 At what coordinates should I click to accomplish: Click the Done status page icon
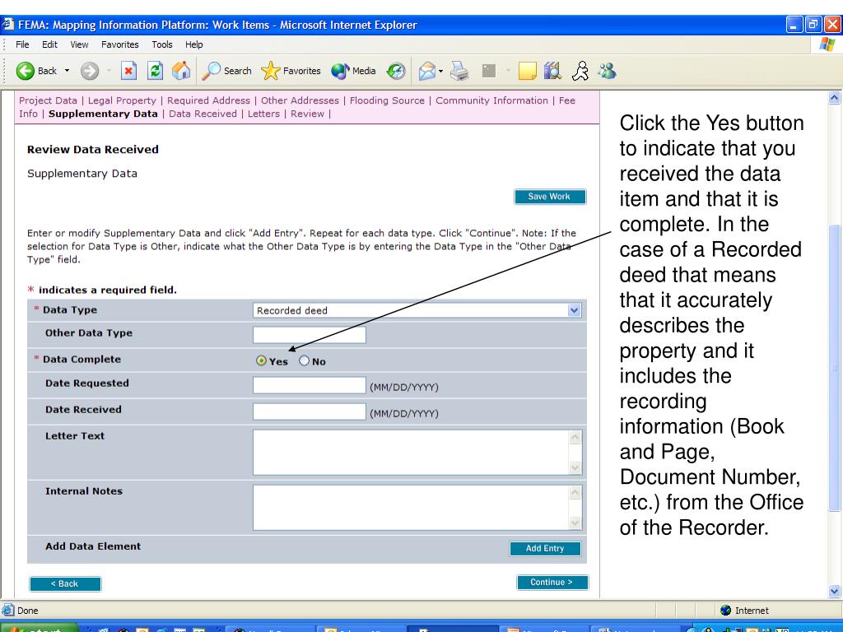(8, 611)
